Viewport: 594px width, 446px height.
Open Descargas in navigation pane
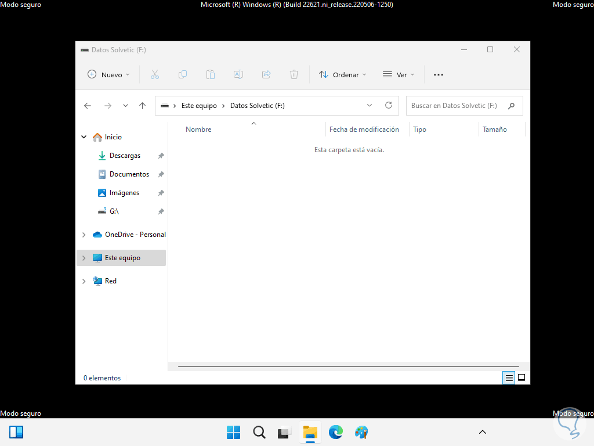125,156
